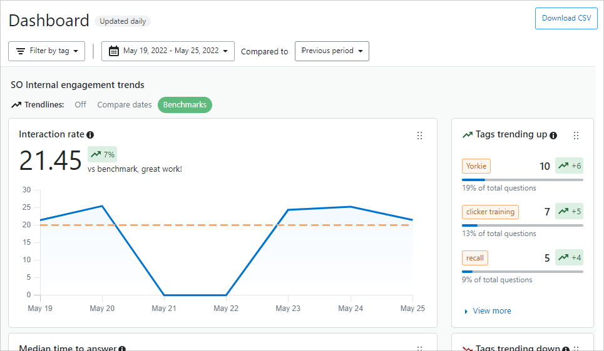Click the Interaction rate info icon
The image size is (604, 351).
[x=90, y=135]
